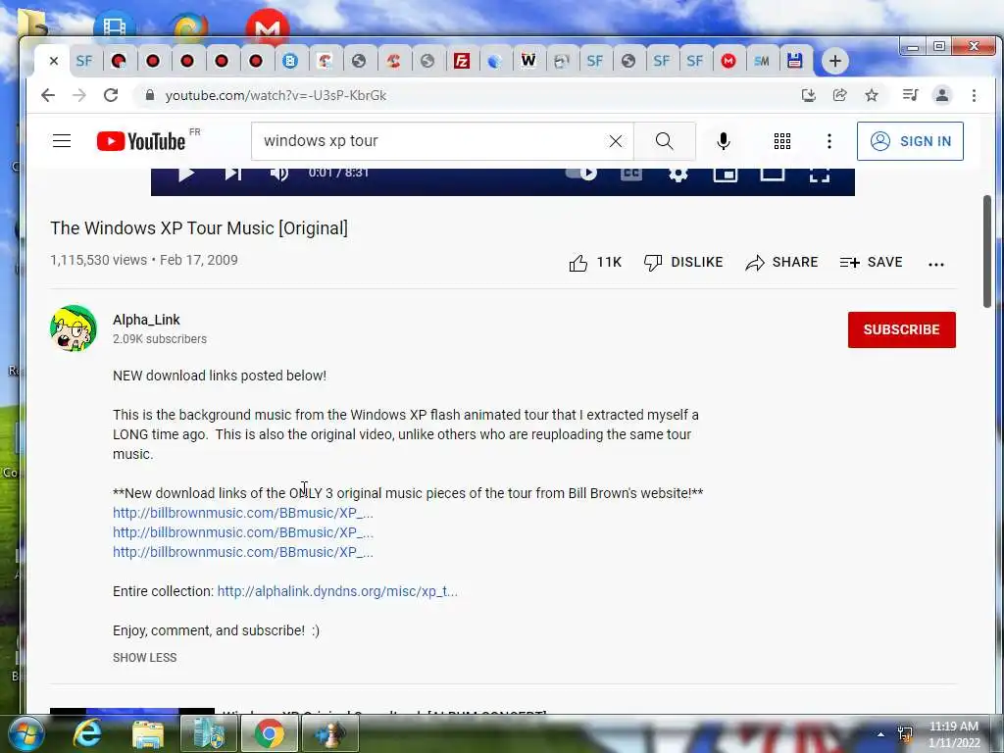Open YouTube settings three-dot menu
This screenshot has height=753, width=1004.
[x=828, y=141]
